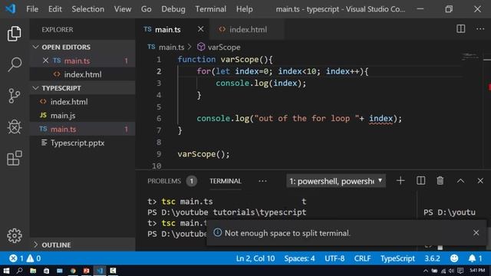Open Windows Start menu
This screenshot has width=491, height=276.
coord(6,271)
